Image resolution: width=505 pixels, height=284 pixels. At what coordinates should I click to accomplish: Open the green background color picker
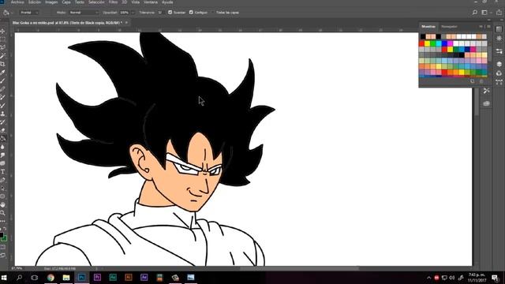pyautogui.click(x=5, y=239)
